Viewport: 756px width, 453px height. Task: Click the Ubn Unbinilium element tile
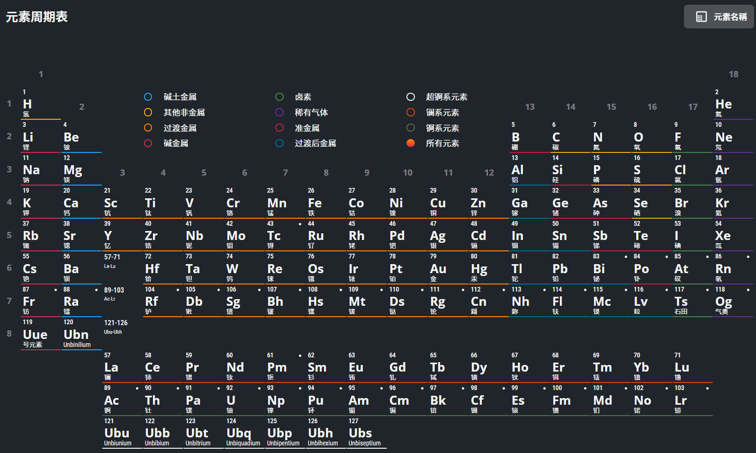[x=81, y=334]
